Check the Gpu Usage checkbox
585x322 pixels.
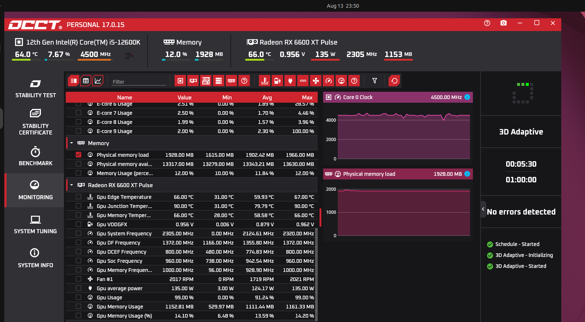tap(79, 297)
